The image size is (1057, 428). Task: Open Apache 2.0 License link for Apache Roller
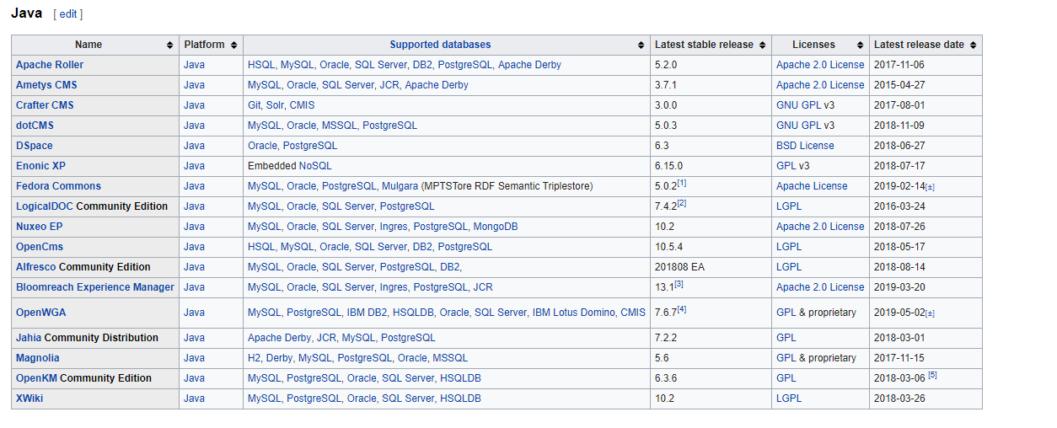point(820,65)
